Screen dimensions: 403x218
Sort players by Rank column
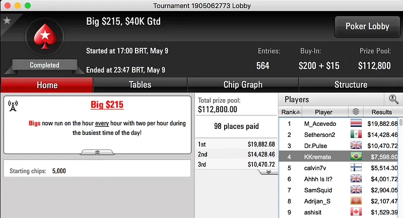290,112
